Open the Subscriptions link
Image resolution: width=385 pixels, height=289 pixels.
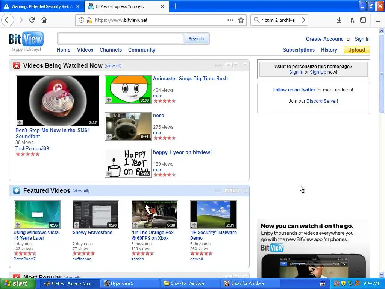click(299, 50)
